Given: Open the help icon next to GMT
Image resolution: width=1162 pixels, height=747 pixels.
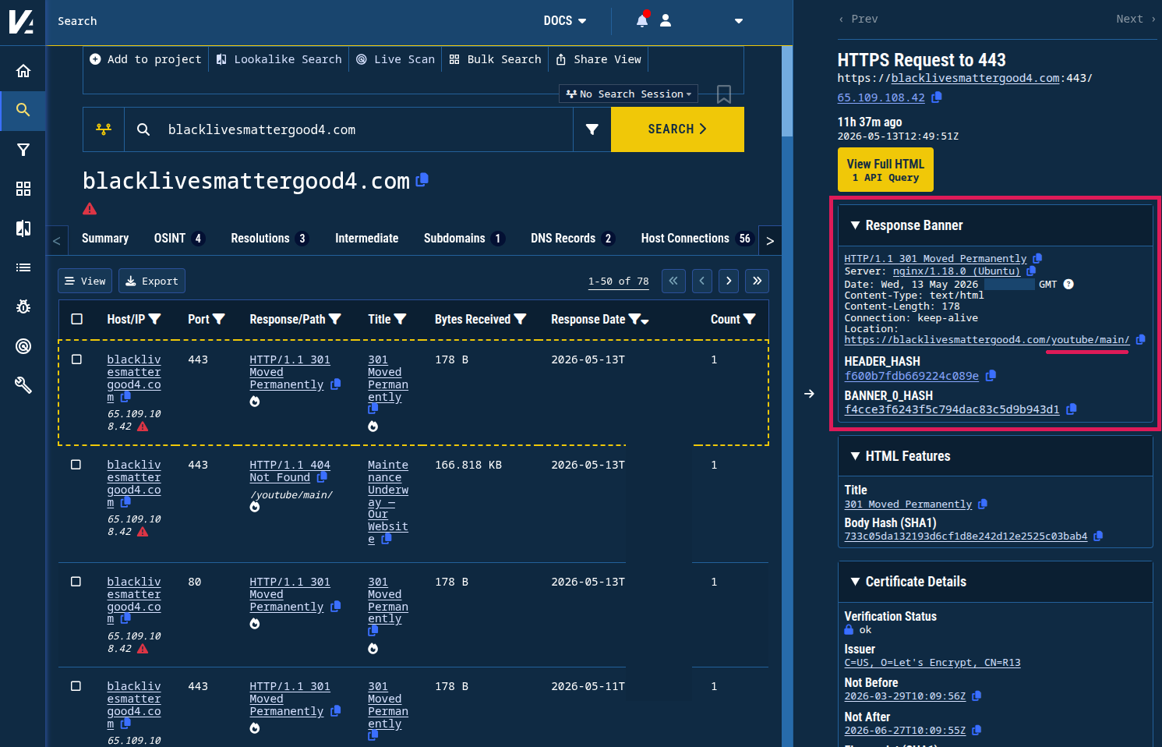Looking at the screenshot, I should 1068,284.
